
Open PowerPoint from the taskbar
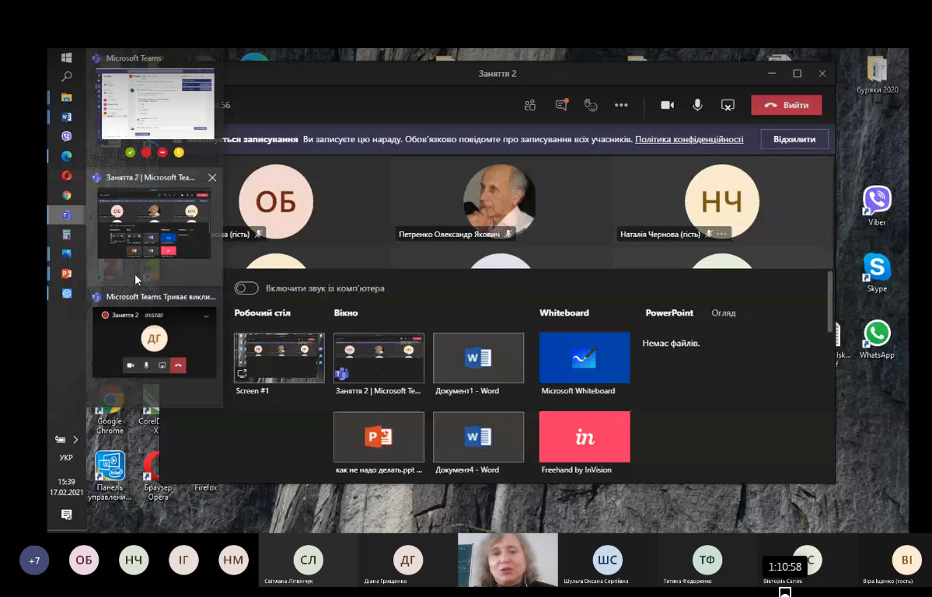click(x=67, y=274)
